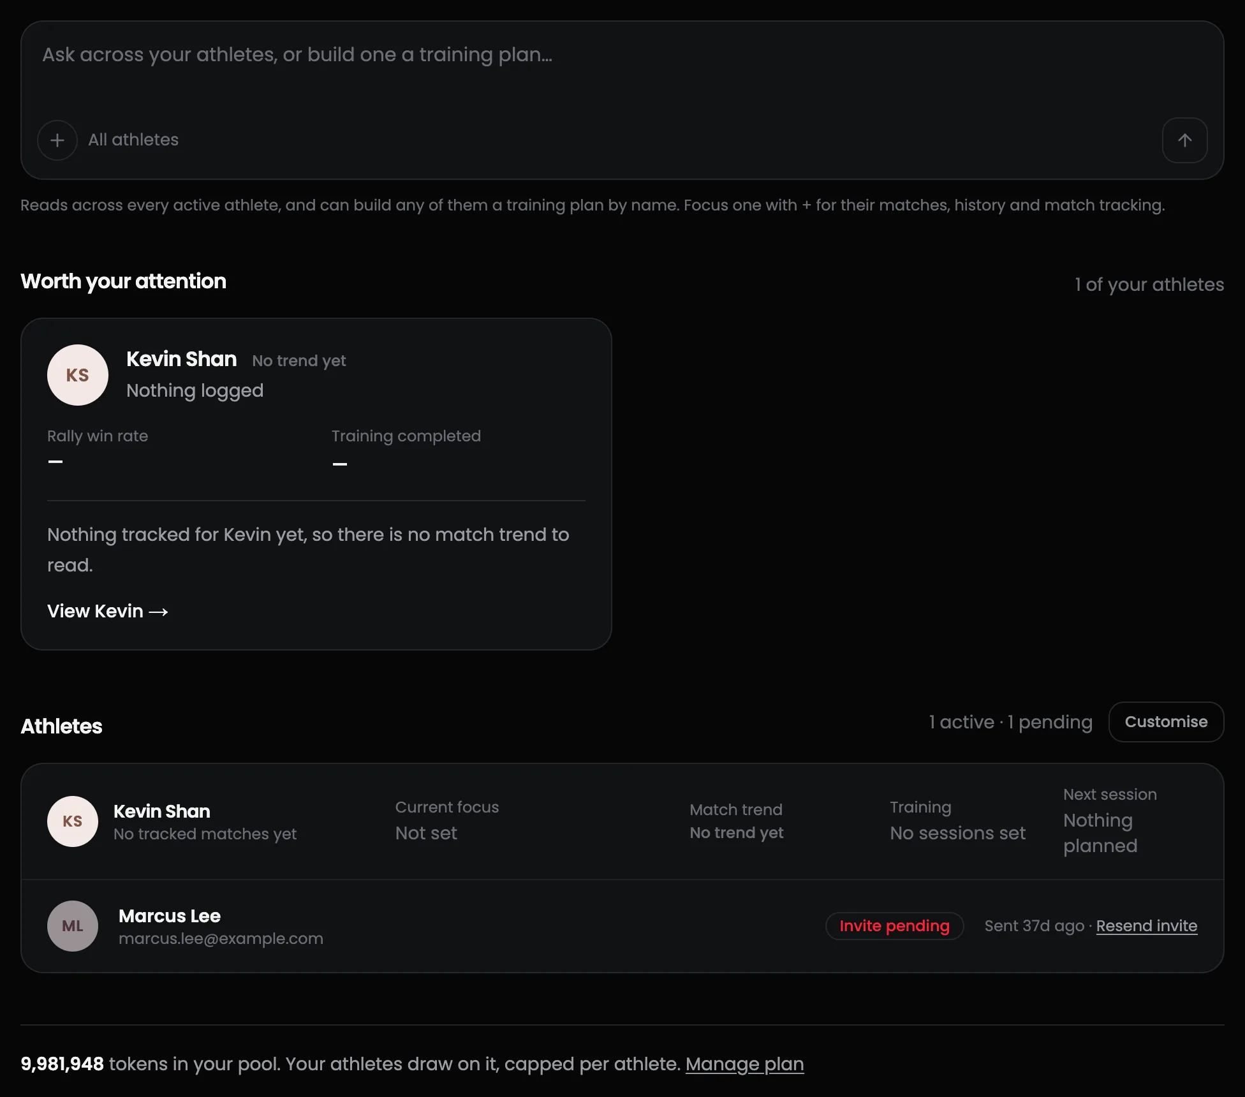Open the View Kevin link
The width and height of the screenshot is (1245, 1097).
(x=108, y=611)
